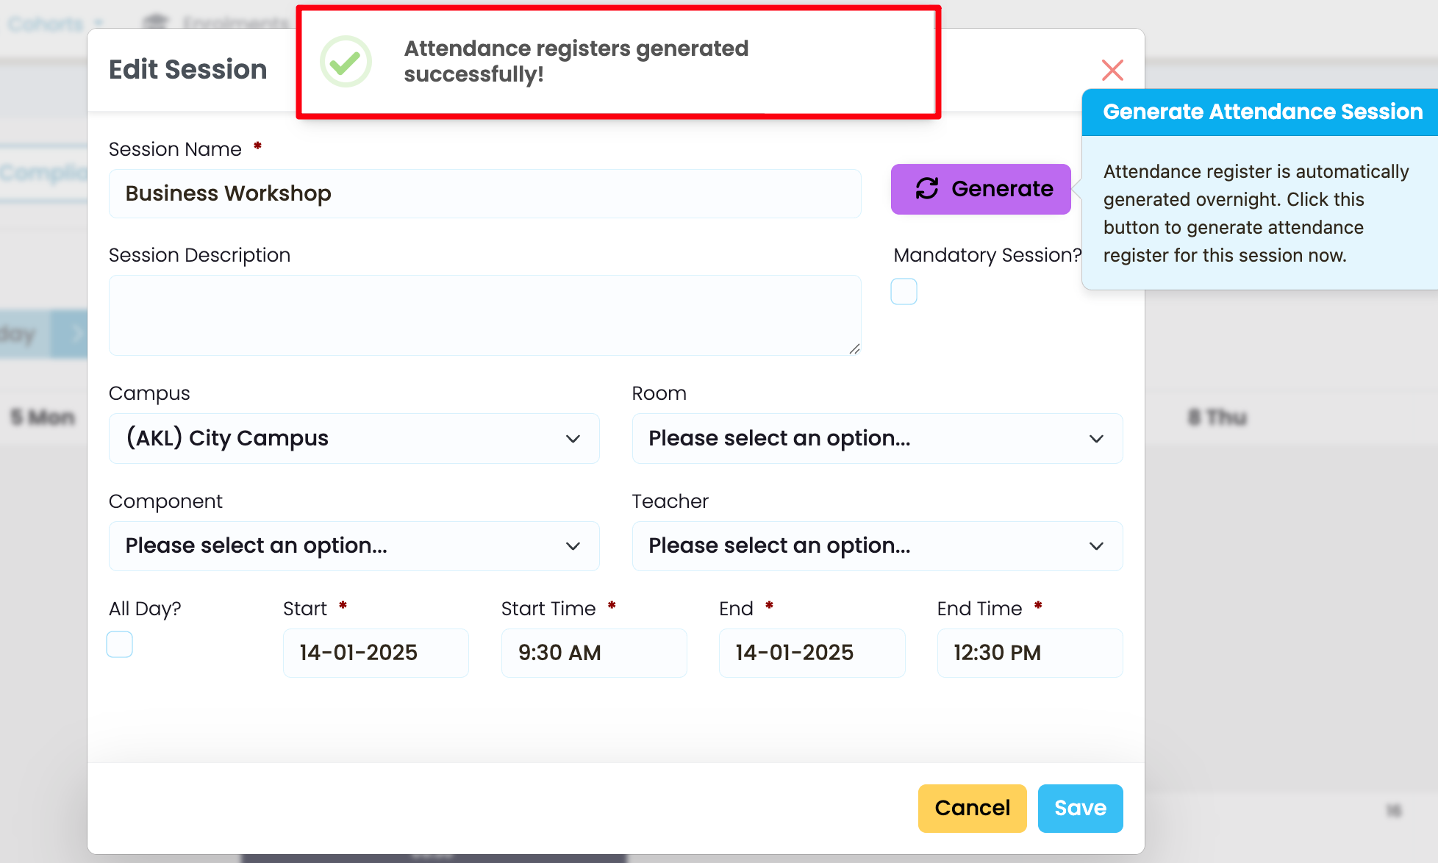This screenshot has height=863, width=1438.
Task: Click the End date field
Action: point(812,653)
